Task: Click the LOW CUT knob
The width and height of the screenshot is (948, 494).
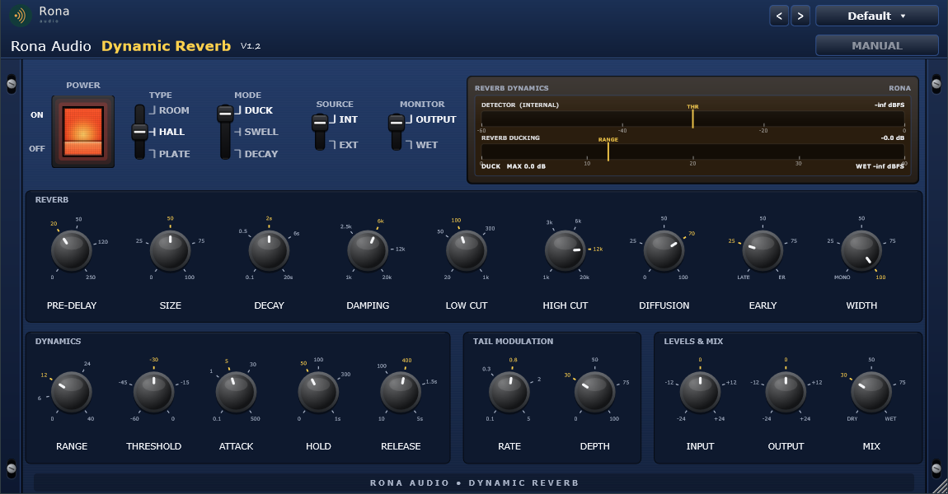Action: (x=466, y=250)
